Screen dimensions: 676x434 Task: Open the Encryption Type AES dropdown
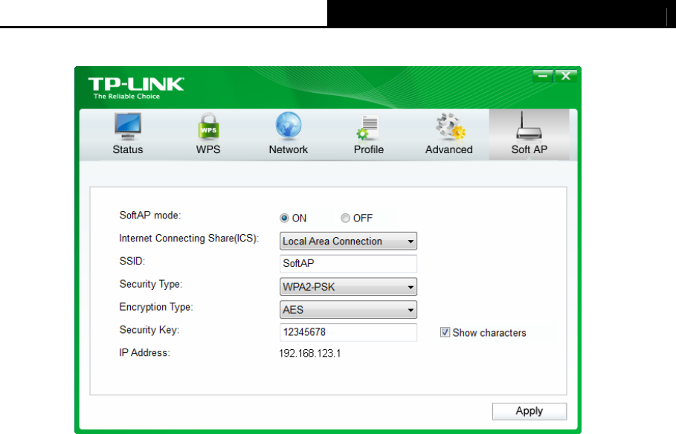point(348,309)
